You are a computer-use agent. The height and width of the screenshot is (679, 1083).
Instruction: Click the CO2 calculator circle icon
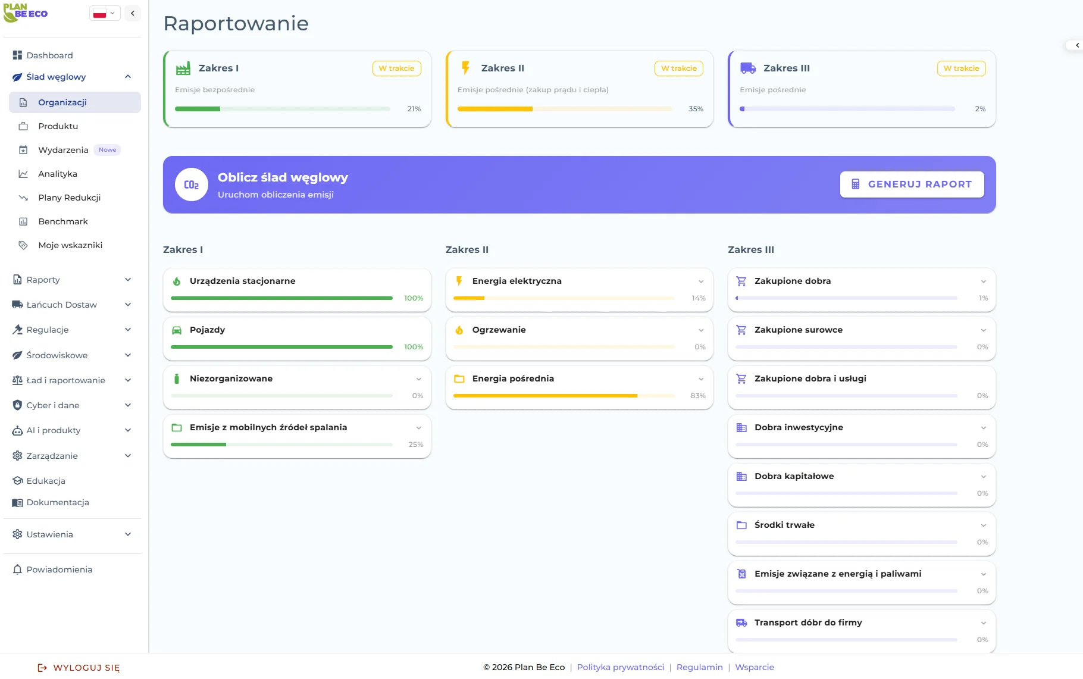(x=191, y=184)
